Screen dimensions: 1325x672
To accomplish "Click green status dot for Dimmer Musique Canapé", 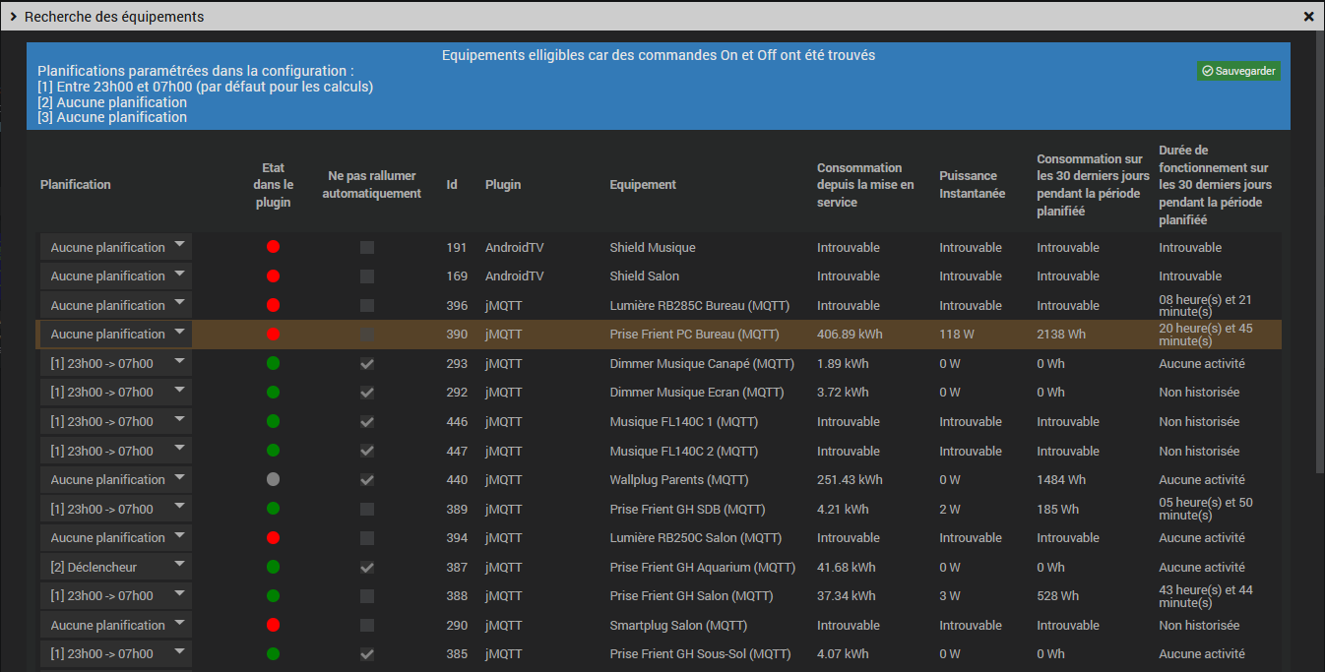I will pyautogui.click(x=274, y=363).
